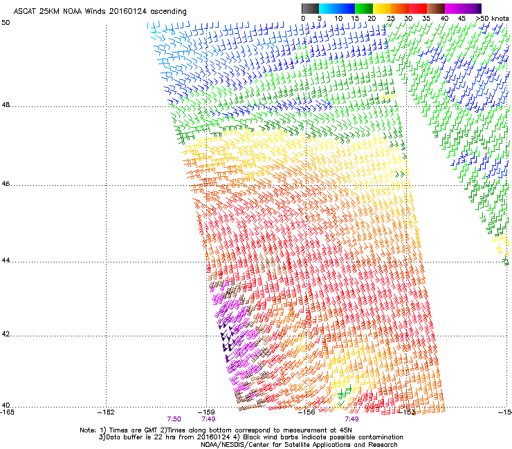Screen dimensions: 512x449
Task: Click the blue 10-15 knots legend swatch
Action: tap(346, 8)
